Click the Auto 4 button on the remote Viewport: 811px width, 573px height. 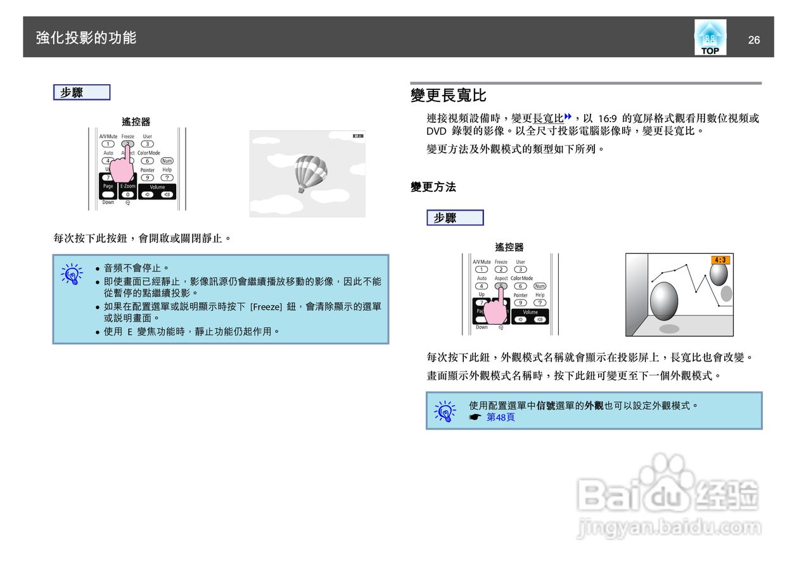tap(108, 161)
